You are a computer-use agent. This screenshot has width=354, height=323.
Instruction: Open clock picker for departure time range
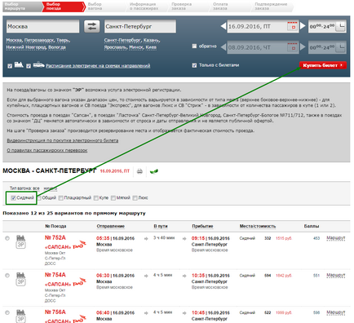[x=341, y=26]
